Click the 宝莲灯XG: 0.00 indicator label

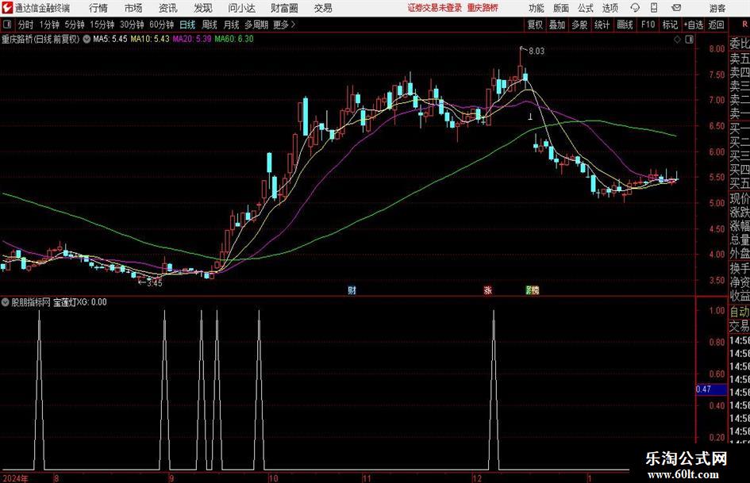tap(80, 302)
